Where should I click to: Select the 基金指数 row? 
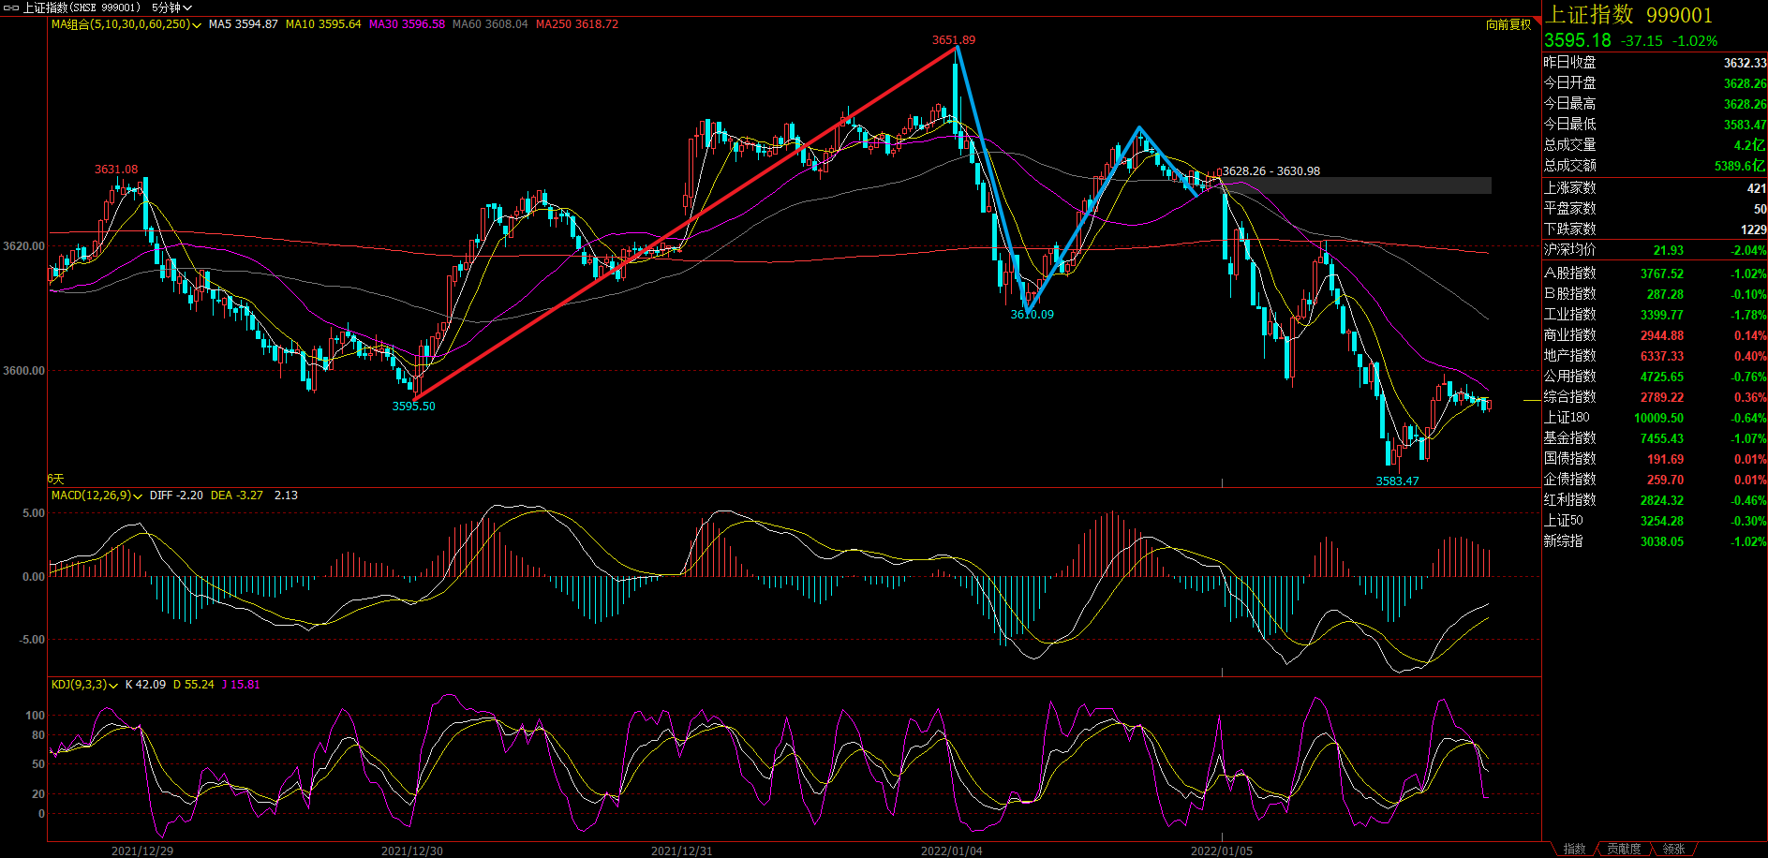tap(1655, 438)
